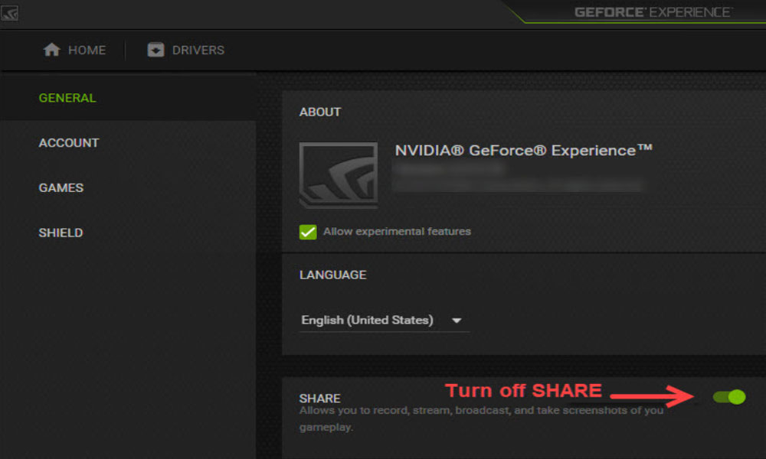Open the HOME tab
Image resolution: width=766 pixels, height=459 pixels.
click(x=74, y=50)
